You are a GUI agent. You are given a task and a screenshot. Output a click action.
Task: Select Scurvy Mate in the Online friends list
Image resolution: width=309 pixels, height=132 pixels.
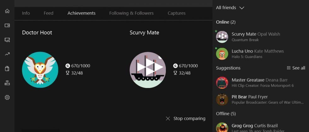(x=255, y=36)
